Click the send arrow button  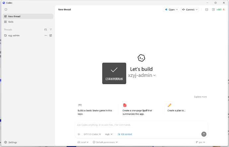point(204,134)
